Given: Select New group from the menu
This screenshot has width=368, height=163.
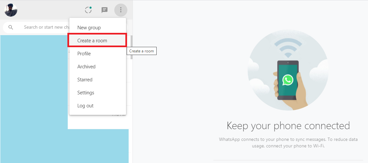Looking at the screenshot, I should click(89, 28).
